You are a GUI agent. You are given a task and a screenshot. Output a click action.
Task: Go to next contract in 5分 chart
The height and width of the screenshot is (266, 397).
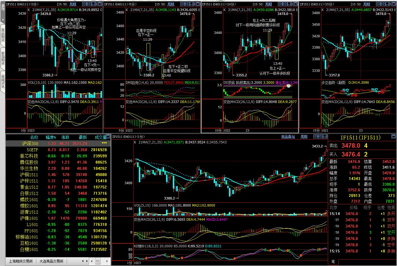pos(187,4)
